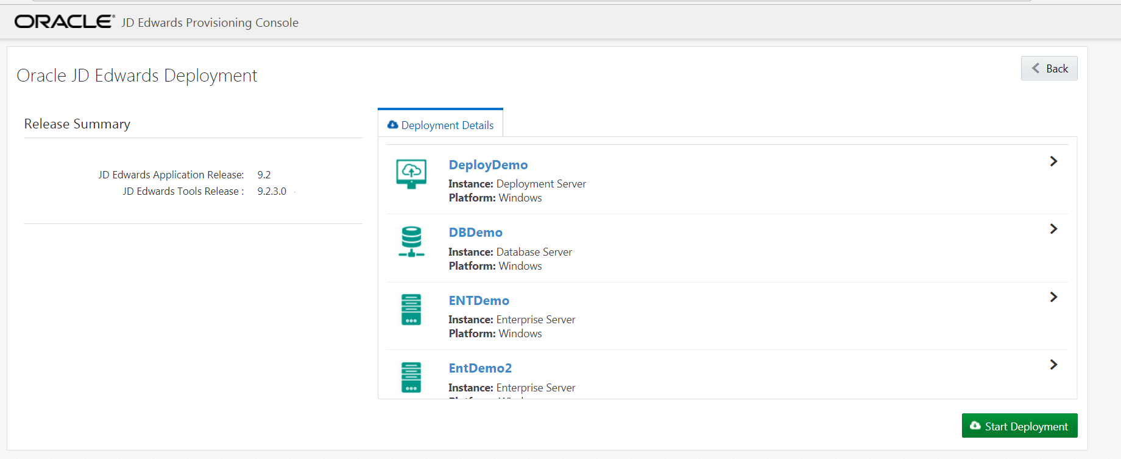Screen dimensions: 1121x459
Task: Click the Instance: Database Server text
Action: coord(511,252)
